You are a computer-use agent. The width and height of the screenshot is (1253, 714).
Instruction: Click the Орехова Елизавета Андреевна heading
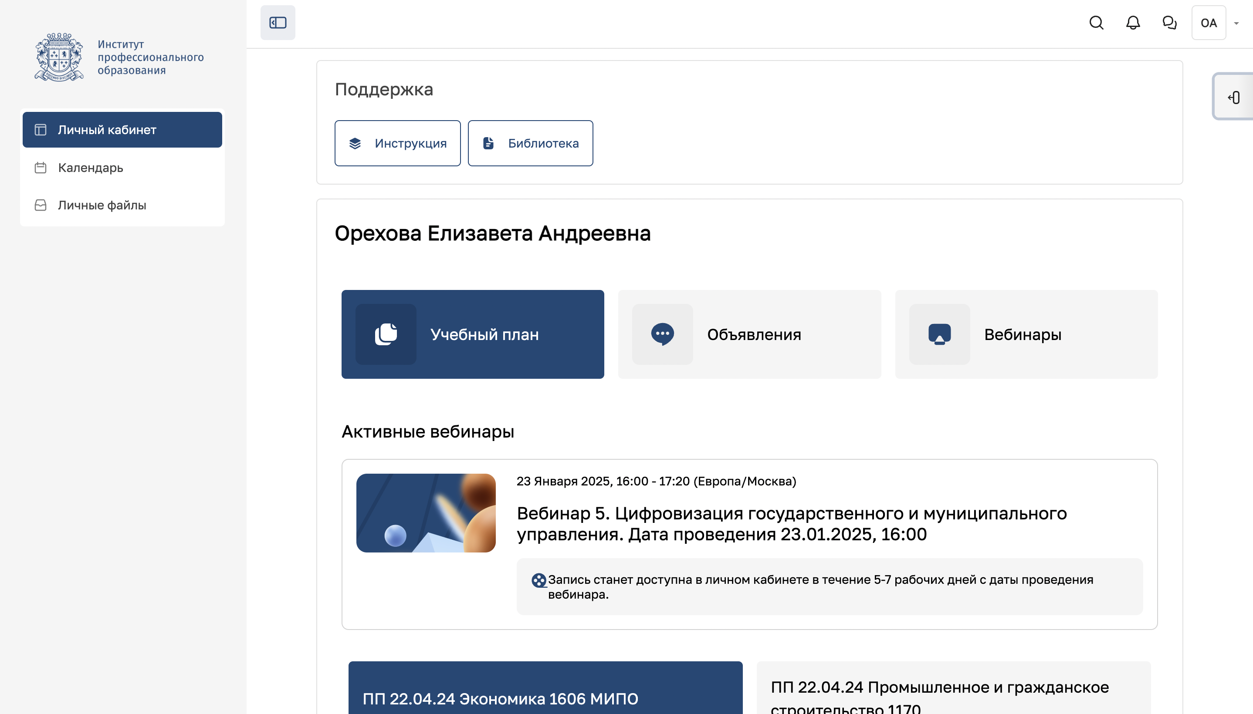pyautogui.click(x=493, y=233)
